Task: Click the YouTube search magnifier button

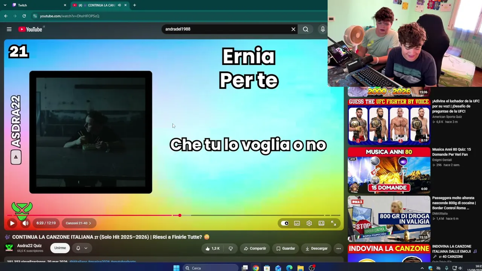Action: tap(306, 29)
